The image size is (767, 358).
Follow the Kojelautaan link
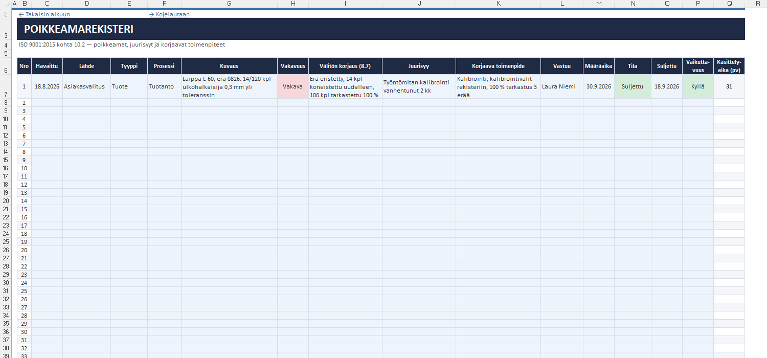point(169,14)
